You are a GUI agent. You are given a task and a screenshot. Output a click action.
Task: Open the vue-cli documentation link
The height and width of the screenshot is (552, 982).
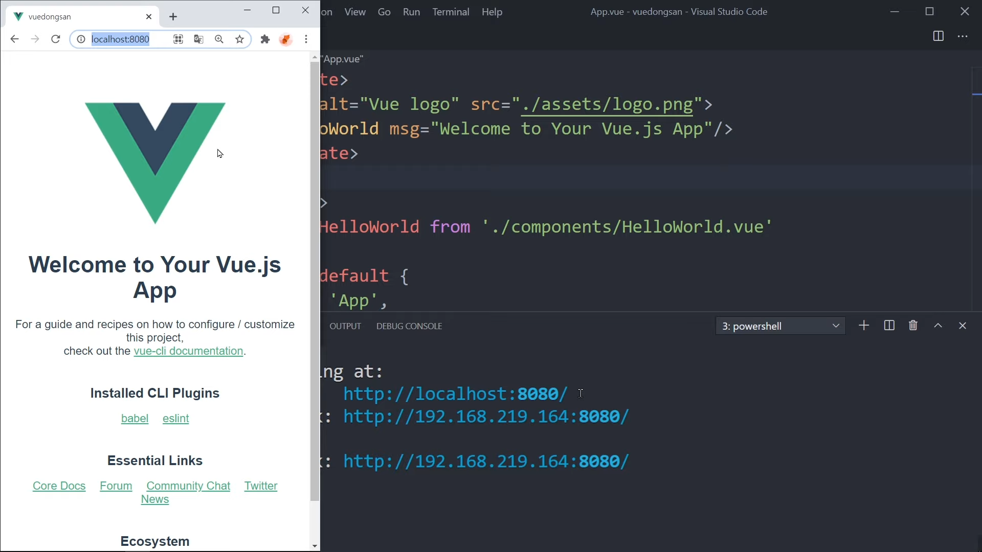click(188, 351)
